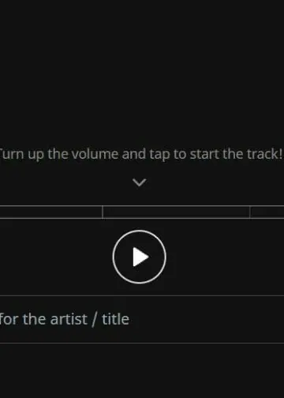The width and height of the screenshot is (284, 398).
Task: Click the blank area below the search field
Action: [142, 370]
